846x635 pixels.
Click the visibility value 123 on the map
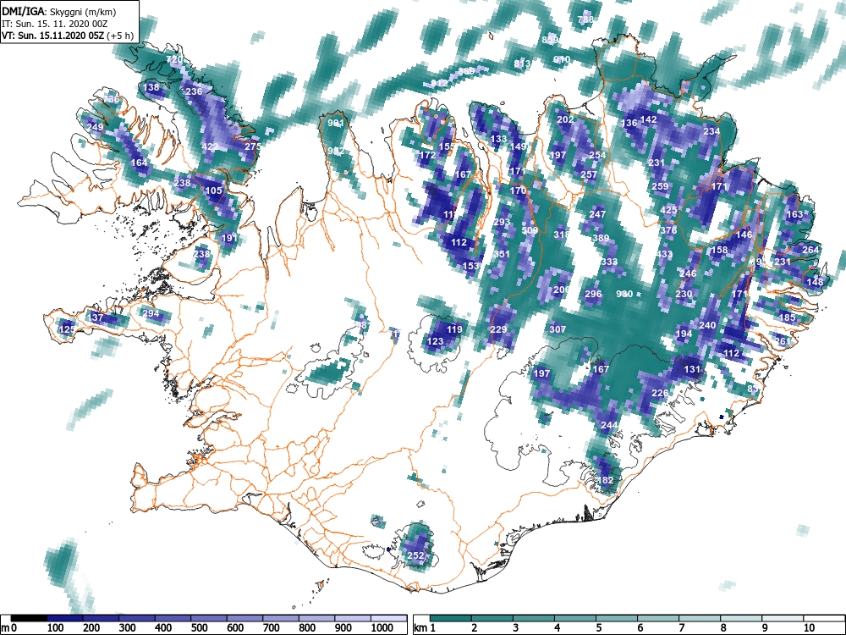pos(435,341)
